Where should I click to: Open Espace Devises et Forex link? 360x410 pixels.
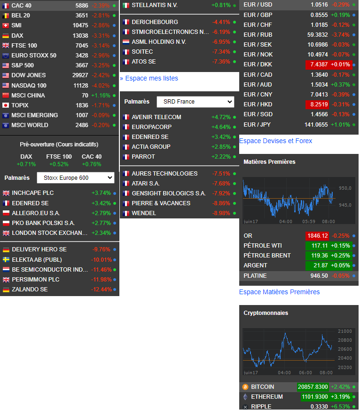[276, 141]
